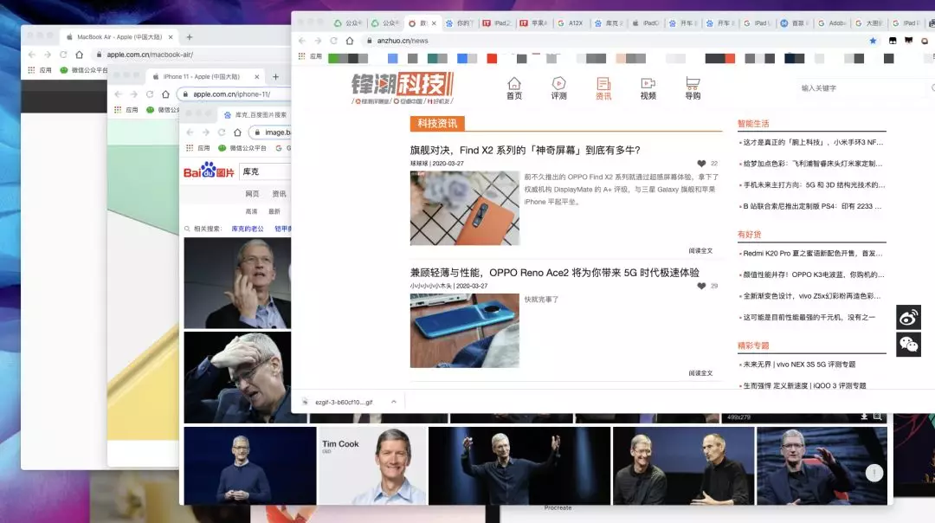Bookmark anzhuo.cn page with the star icon
This screenshot has width=935, height=523.
coord(873,41)
